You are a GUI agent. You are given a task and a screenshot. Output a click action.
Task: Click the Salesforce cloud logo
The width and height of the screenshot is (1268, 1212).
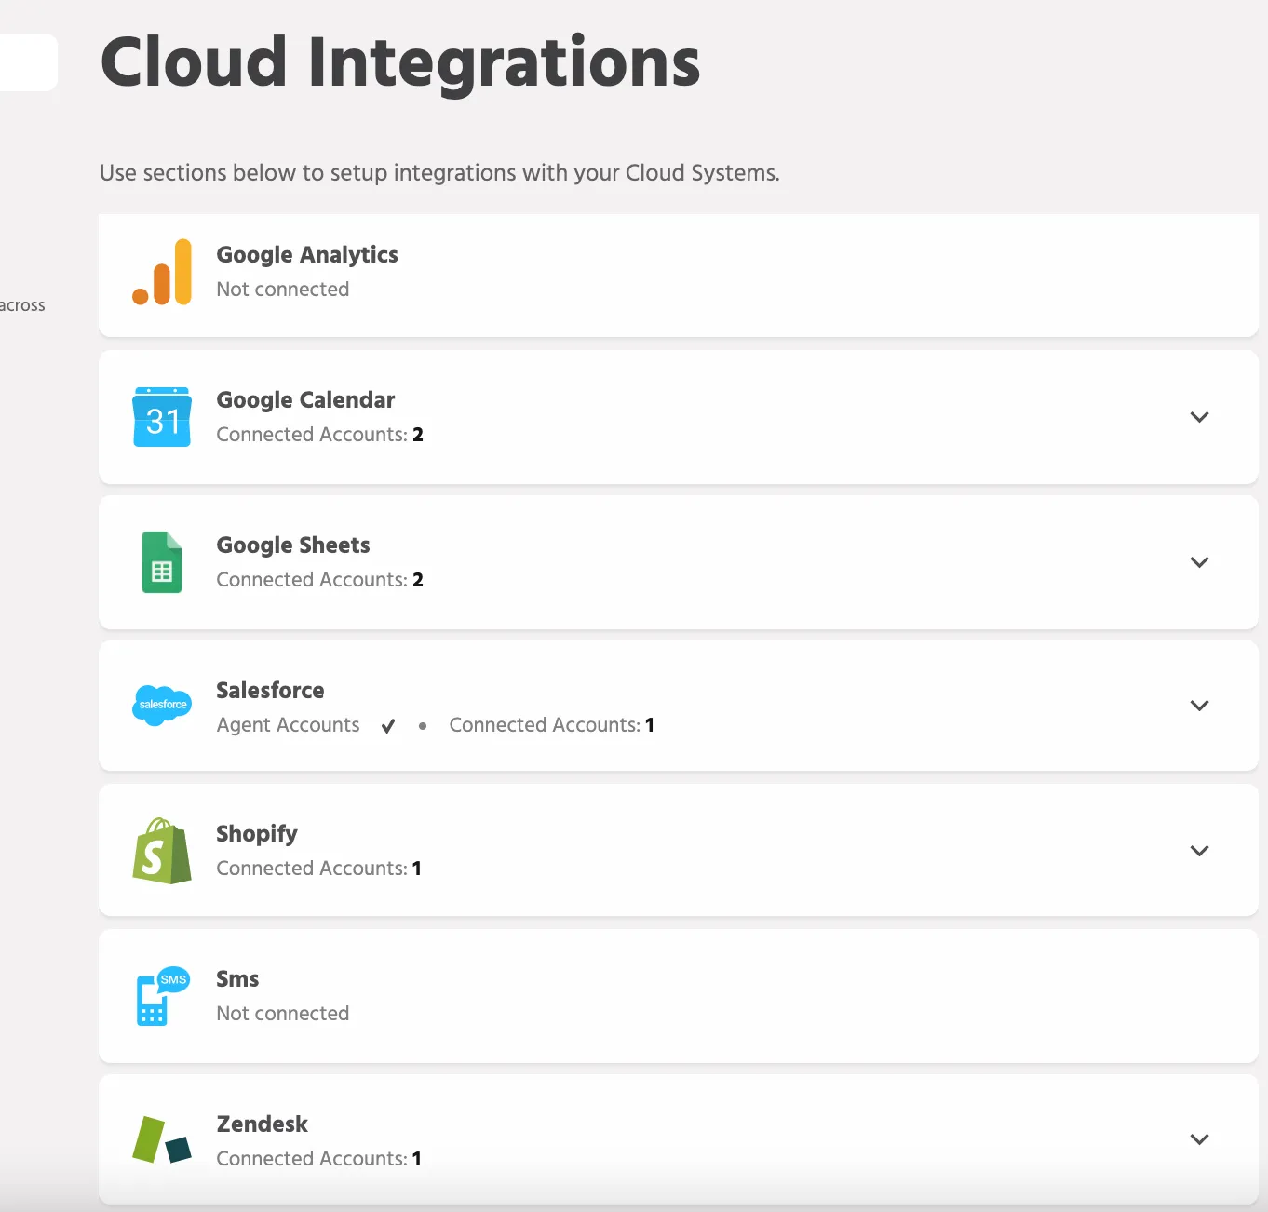point(162,705)
